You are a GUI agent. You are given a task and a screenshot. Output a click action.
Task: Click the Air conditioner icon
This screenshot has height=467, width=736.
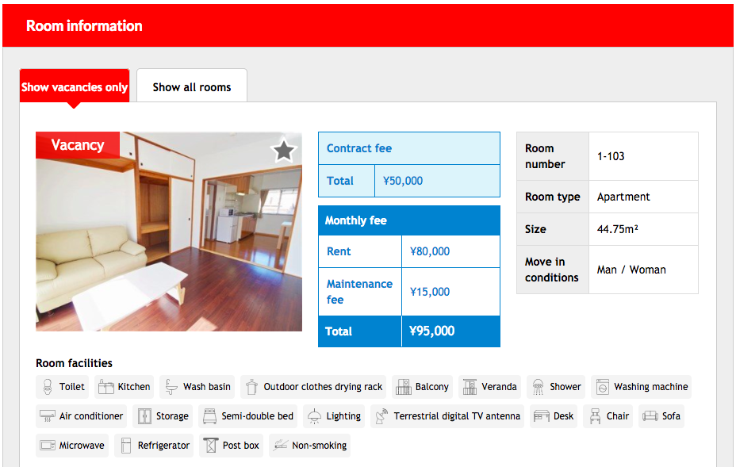click(x=48, y=416)
